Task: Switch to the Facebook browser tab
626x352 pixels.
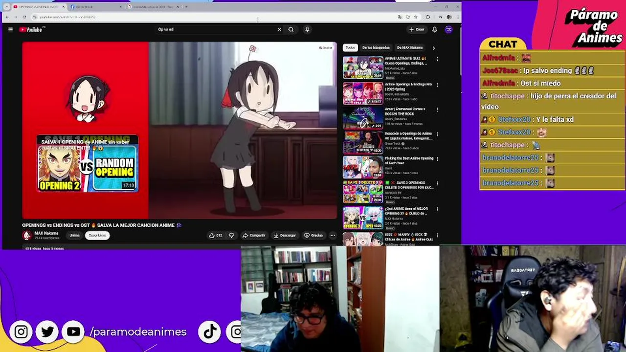Action: tap(95, 7)
